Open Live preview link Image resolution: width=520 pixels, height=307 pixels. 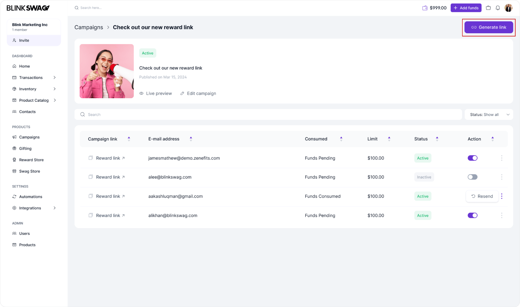155,93
